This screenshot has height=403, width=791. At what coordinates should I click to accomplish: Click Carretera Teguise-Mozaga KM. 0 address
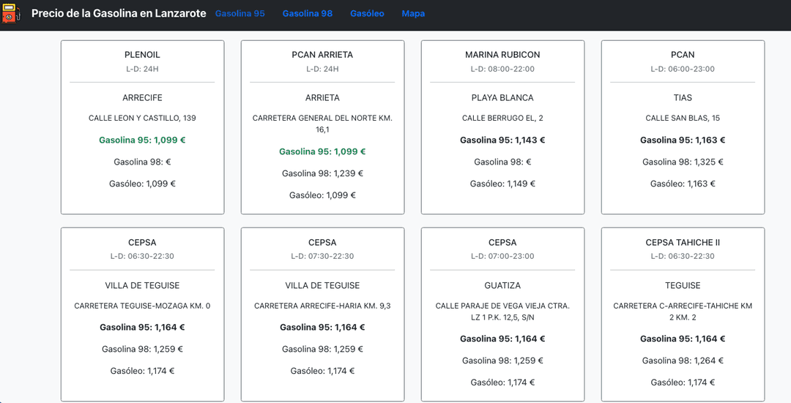point(142,306)
